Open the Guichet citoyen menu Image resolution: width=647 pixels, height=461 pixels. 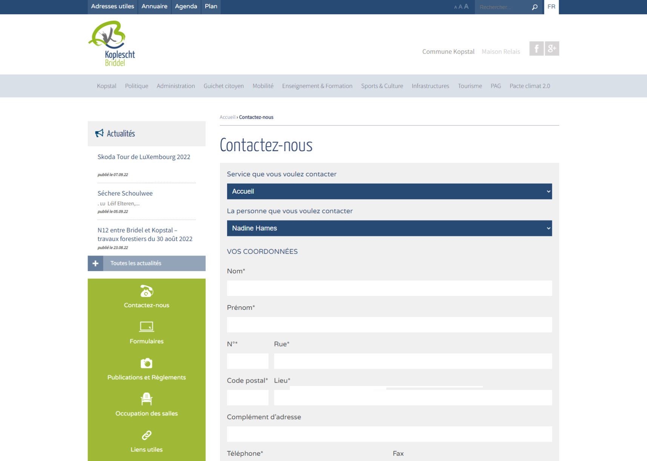coord(223,86)
